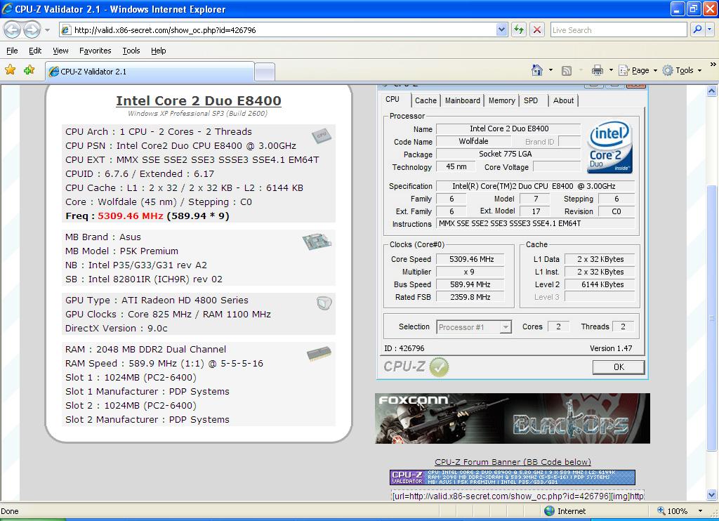Expand the Home button dropdown arrow
Screen dimensions: 719x521
pyautogui.click(x=550, y=70)
